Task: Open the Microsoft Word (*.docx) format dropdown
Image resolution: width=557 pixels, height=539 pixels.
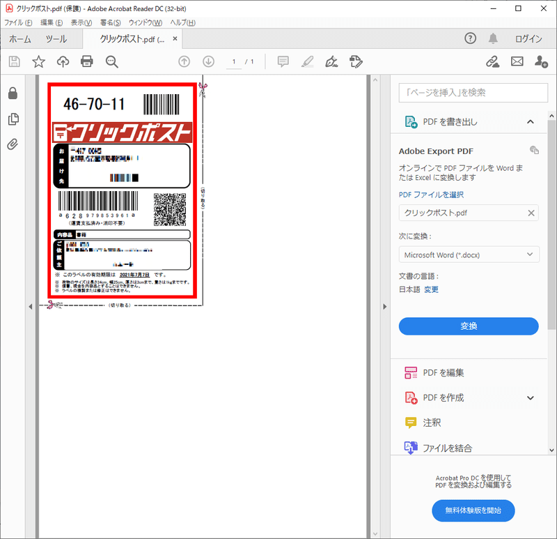Action: click(469, 255)
